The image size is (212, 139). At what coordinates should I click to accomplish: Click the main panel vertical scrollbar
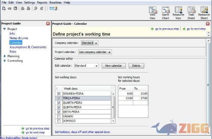pos(208,86)
